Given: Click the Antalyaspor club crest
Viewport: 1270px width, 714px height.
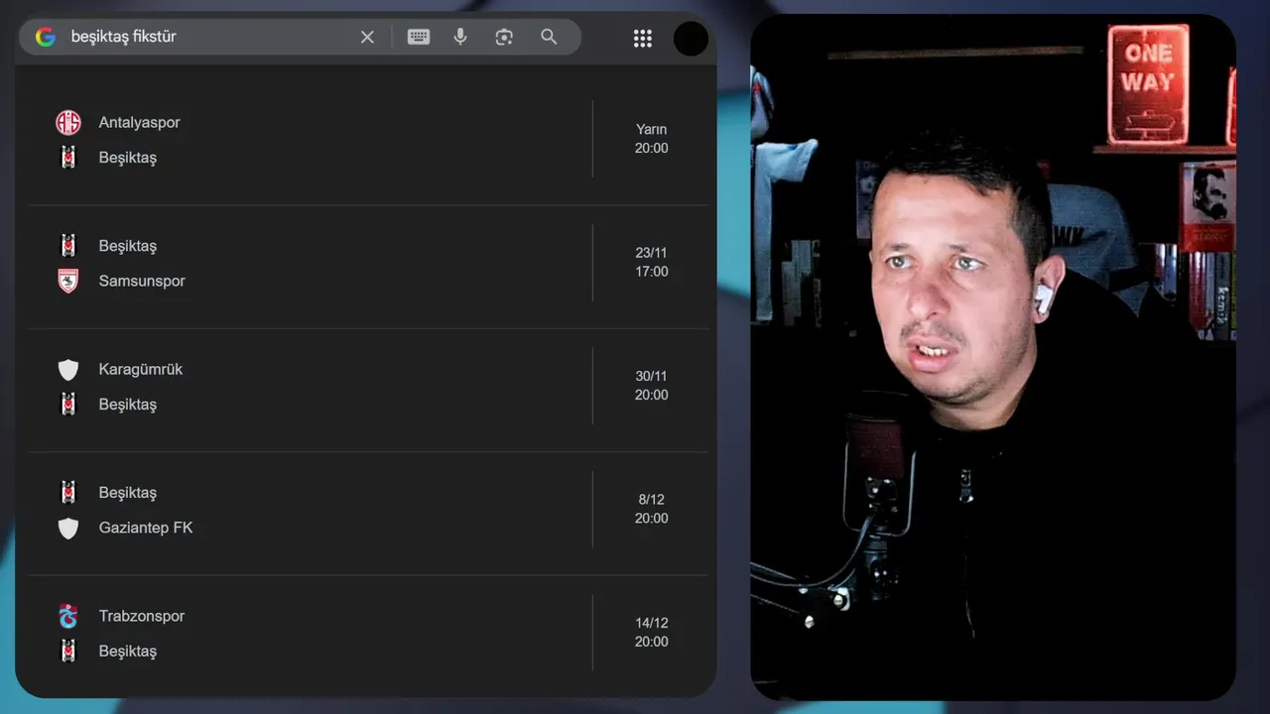Looking at the screenshot, I should pos(67,123).
